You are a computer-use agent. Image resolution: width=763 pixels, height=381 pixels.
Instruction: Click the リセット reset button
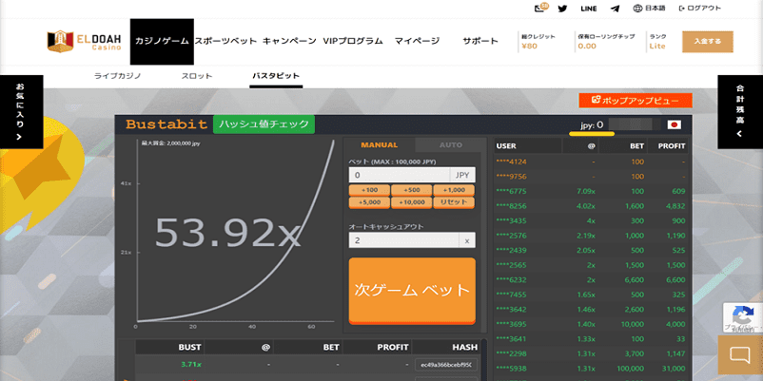coord(454,202)
